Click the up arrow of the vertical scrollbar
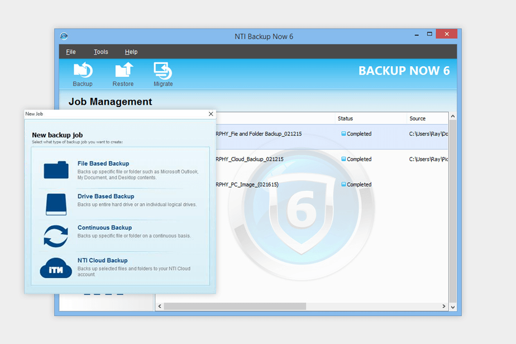Screen dimensions: 516x344 [452, 115]
